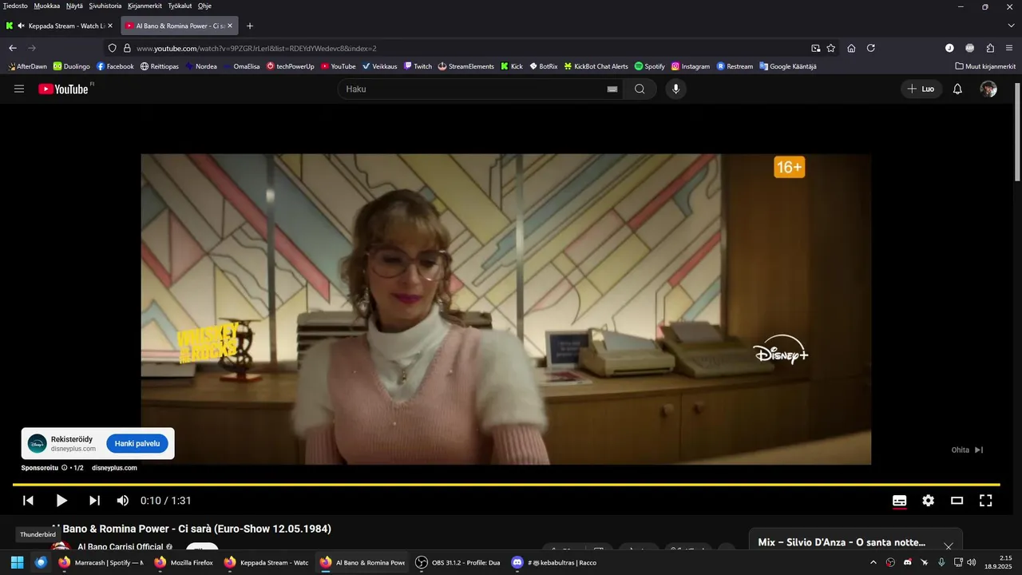
Task: Click the YouTube logo to go home
Action: click(x=63, y=89)
